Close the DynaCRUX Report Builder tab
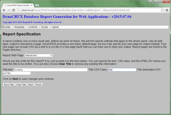Screen dimensions: 171x115 point(32,5)
